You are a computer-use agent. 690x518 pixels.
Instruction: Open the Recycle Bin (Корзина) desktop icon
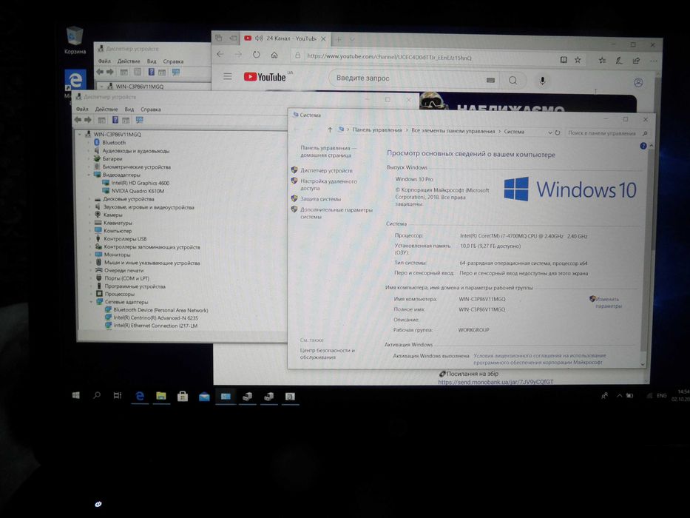(75, 40)
